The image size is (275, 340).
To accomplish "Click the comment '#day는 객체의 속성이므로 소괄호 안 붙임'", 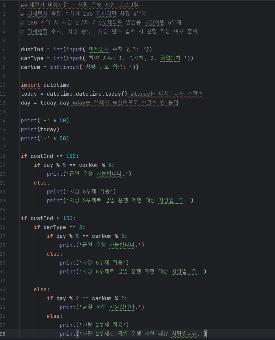I will click(x=125, y=103).
